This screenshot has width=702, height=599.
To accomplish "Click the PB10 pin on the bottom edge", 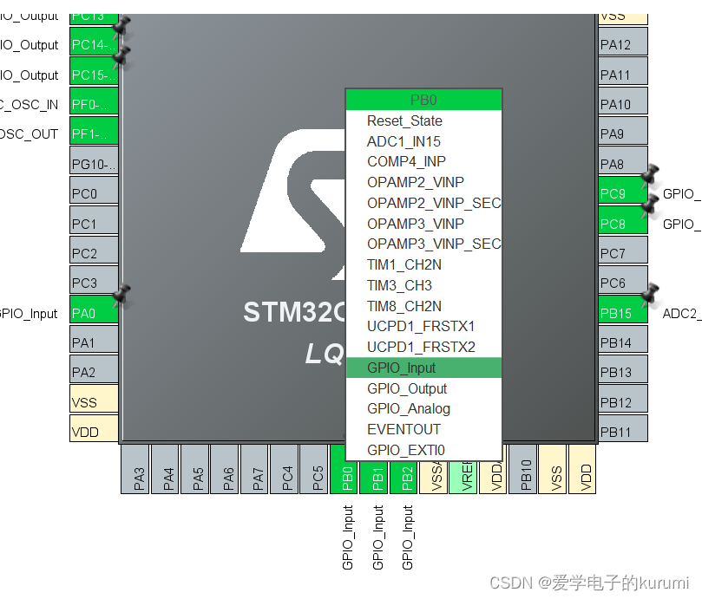I will pyautogui.click(x=524, y=469).
